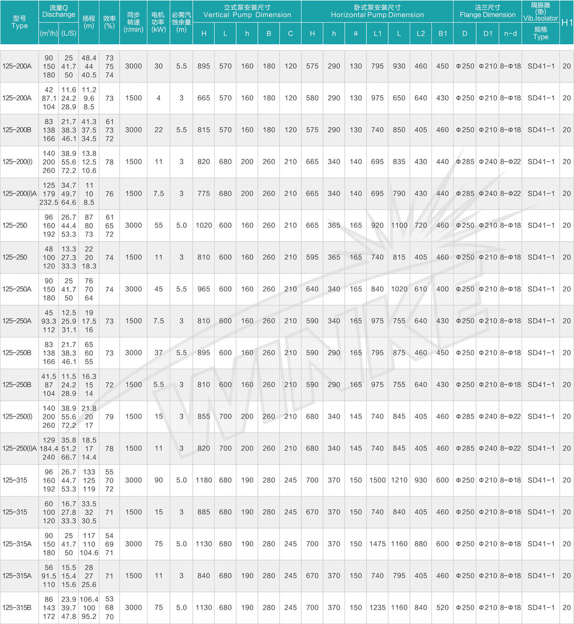Click the 125-315B model cell
Viewport: 574px width, 624px height.
[17, 607]
